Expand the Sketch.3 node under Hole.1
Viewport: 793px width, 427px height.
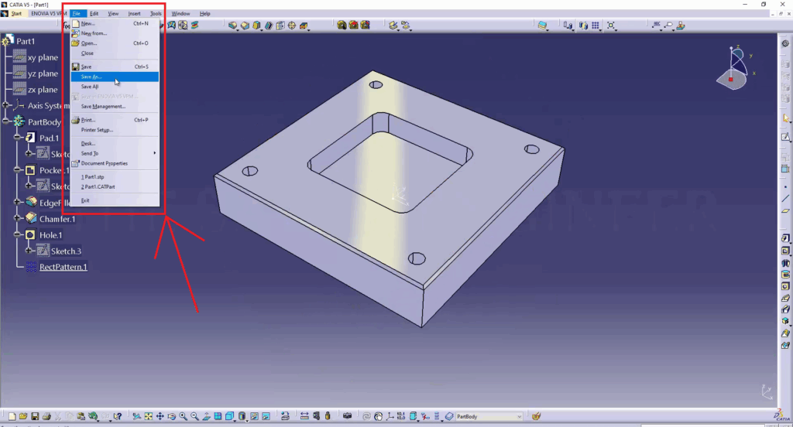pyautogui.click(x=29, y=251)
